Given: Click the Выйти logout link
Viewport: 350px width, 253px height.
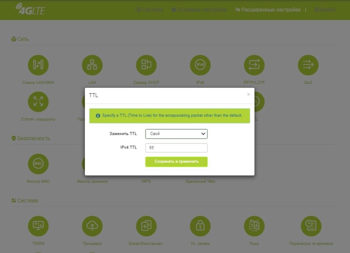Looking at the screenshot, I should 325,10.
